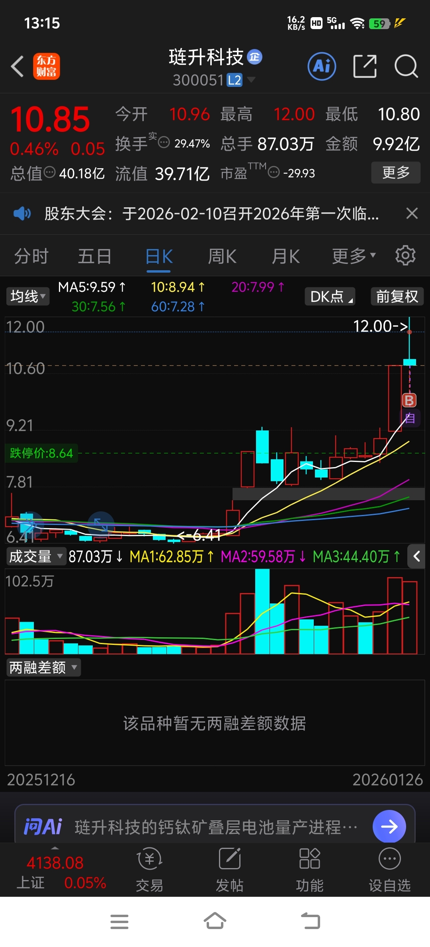This screenshot has width=430, height=947.
Task: Tap the red B buy marker
Action: [x=409, y=400]
